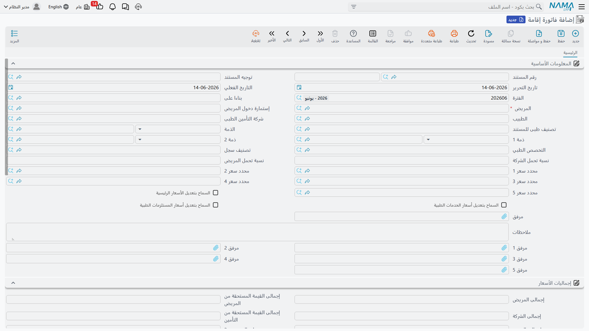Open the hamburger main menu
The width and height of the screenshot is (589, 331).
[x=582, y=7]
